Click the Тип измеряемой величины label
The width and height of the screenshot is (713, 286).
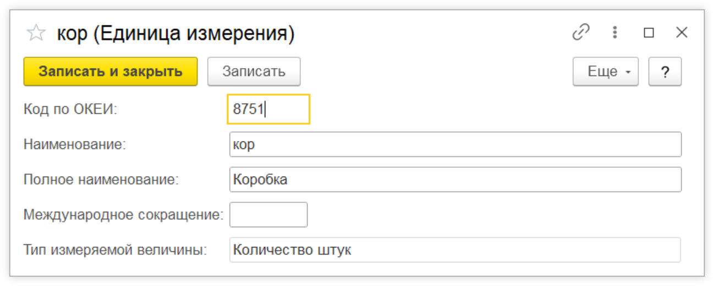115,250
